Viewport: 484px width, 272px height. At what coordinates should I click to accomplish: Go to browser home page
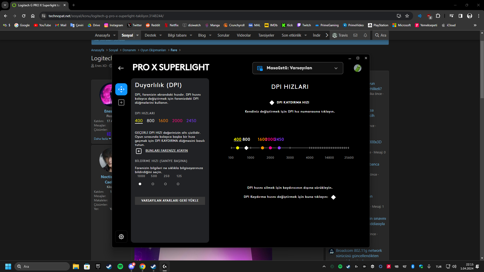tap(33, 16)
